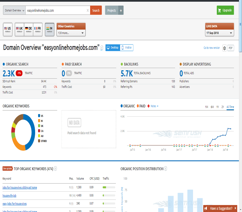
Task: Select the All Time range
Action: tap(230, 107)
